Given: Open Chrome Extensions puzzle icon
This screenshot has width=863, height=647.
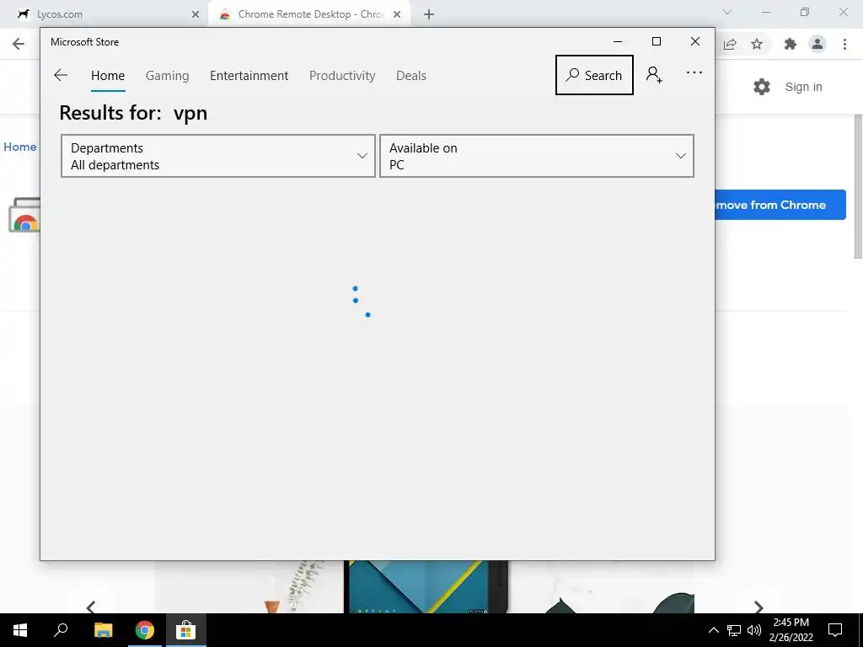Looking at the screenshot, I should pos(791,44).
